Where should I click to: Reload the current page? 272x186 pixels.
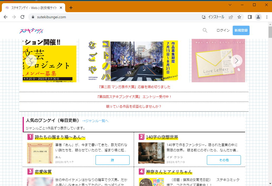click(x=22, y=17)
